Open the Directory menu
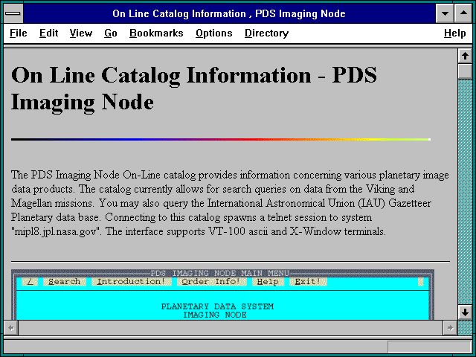Image resolution: width=476 pixels, height=357 pixels. pyautogui.click(x=266, y=33)
